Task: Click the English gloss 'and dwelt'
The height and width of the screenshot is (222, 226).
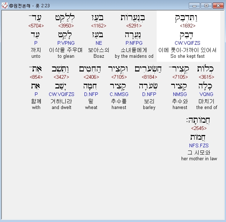Action: click(x=61, y=108)
